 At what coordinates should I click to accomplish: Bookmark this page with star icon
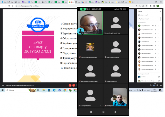(x=147, y=6)
